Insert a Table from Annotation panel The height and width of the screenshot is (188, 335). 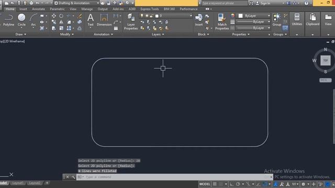click(116, 28)
